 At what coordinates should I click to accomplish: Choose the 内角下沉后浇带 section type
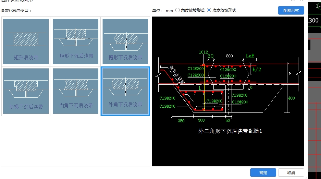coord(76,91)
